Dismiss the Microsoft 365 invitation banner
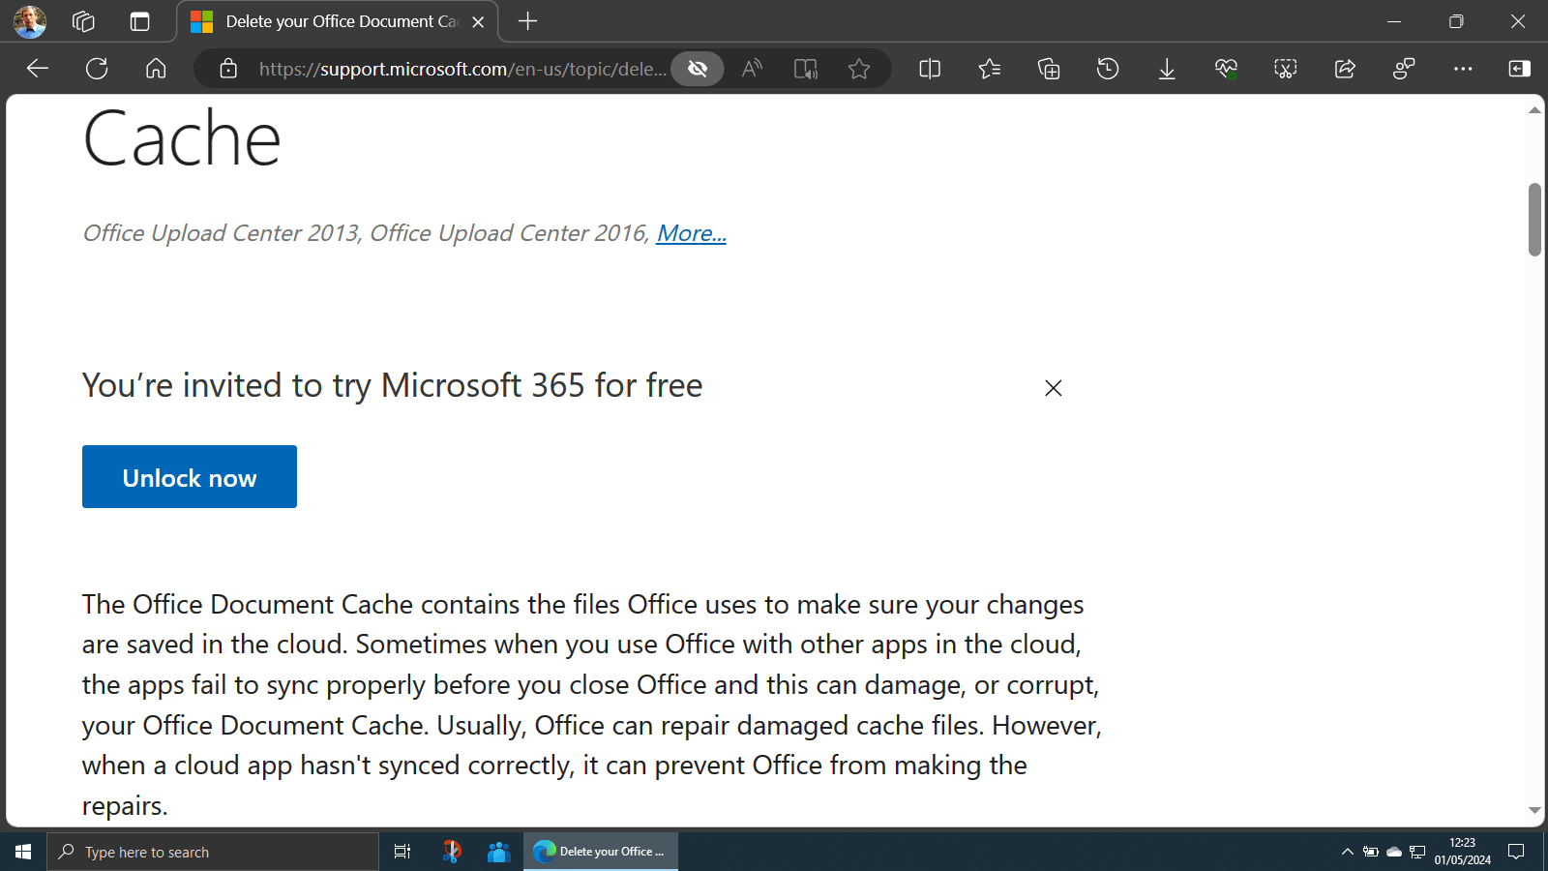This screenshot has width=1548, height=871. (x=1053, y=387)
